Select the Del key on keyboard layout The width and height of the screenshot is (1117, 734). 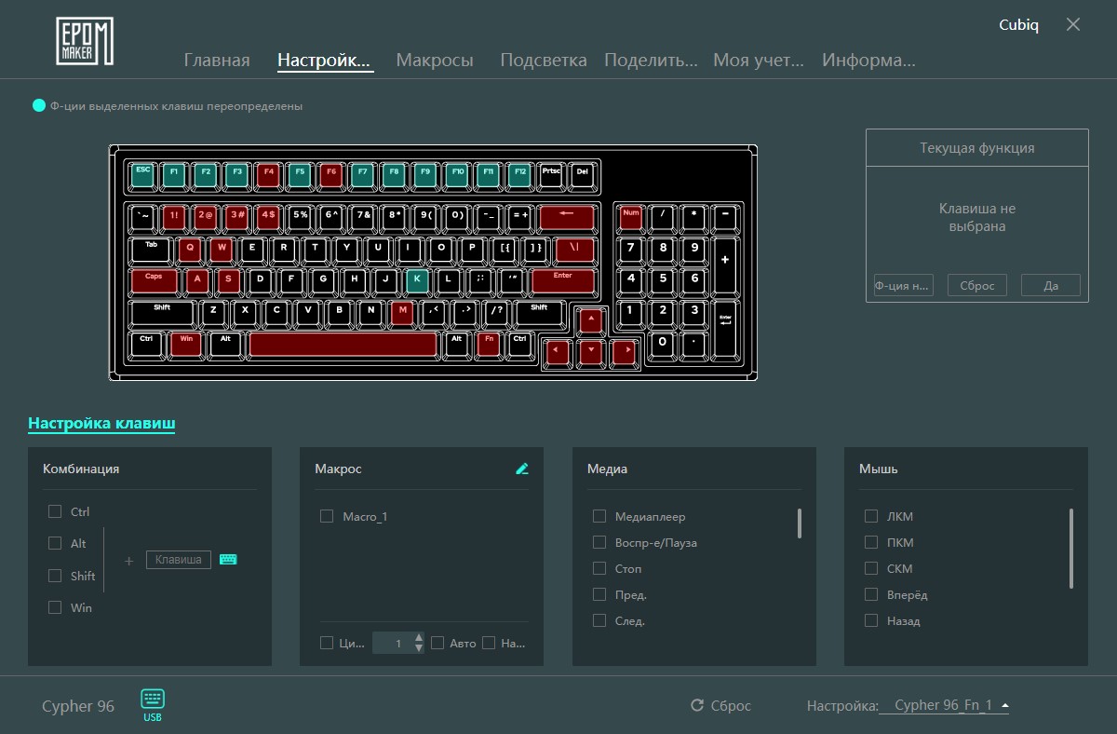(583, 174)
